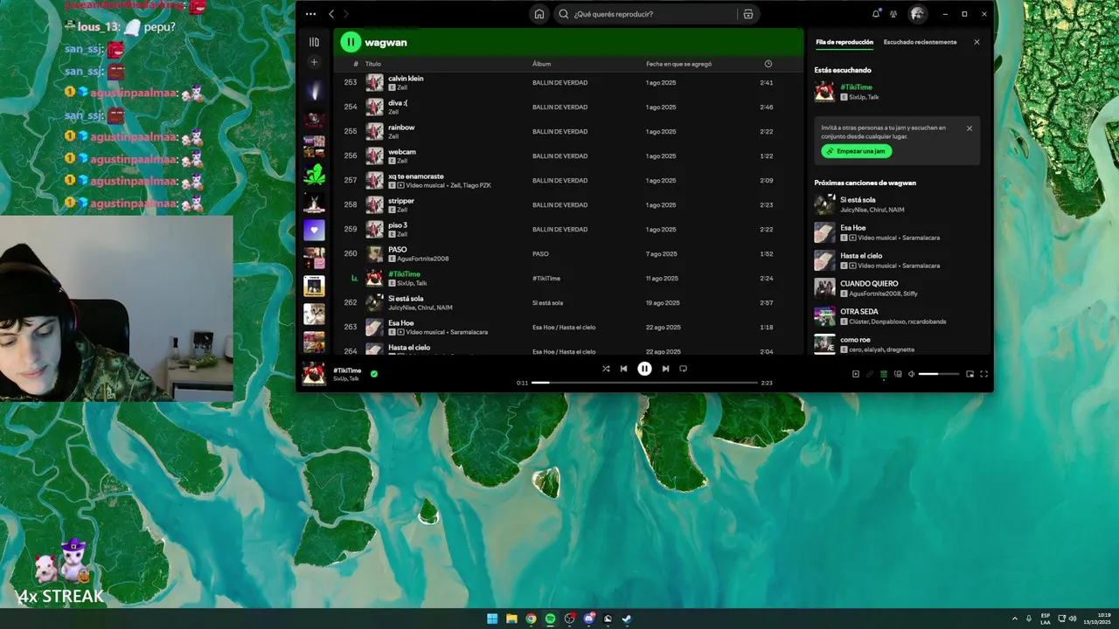
Task: Sort the track list by 'Título' column
Action: click(373, 64)
